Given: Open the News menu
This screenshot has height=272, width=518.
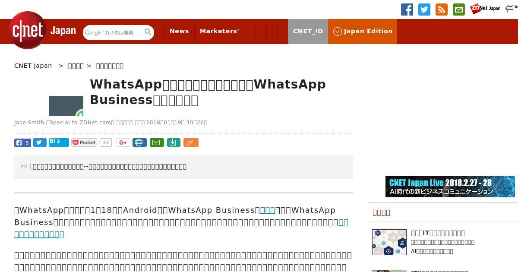Looking at the screenshot, I should (x=179, y=31).
